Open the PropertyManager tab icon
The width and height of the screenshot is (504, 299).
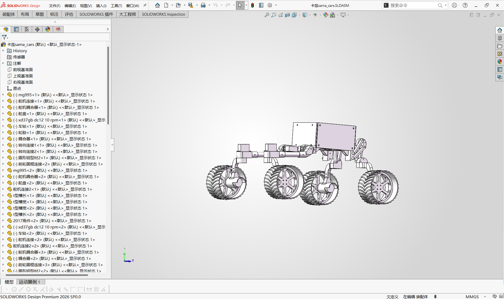16,29
